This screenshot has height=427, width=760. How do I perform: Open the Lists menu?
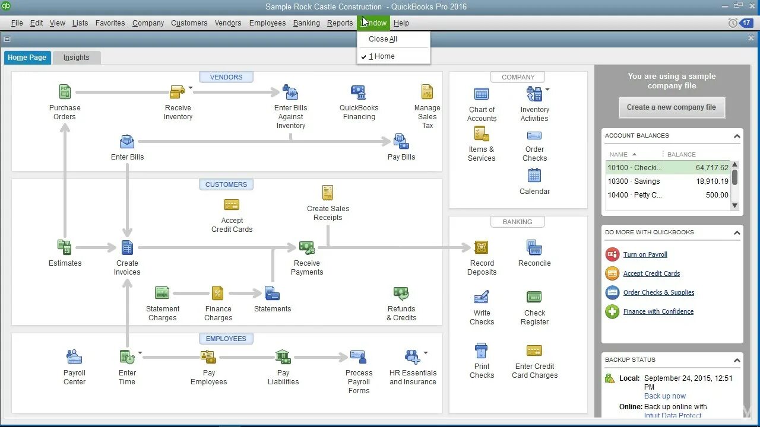tap(80, 23)
